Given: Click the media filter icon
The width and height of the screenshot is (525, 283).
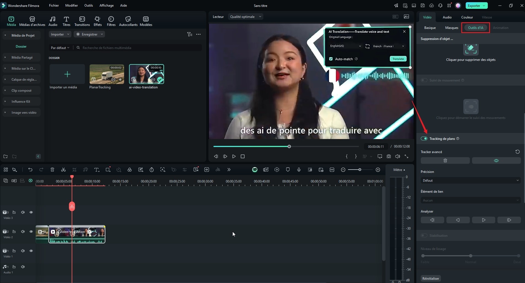Looking at the screenshot, I should tap(190, 34).
